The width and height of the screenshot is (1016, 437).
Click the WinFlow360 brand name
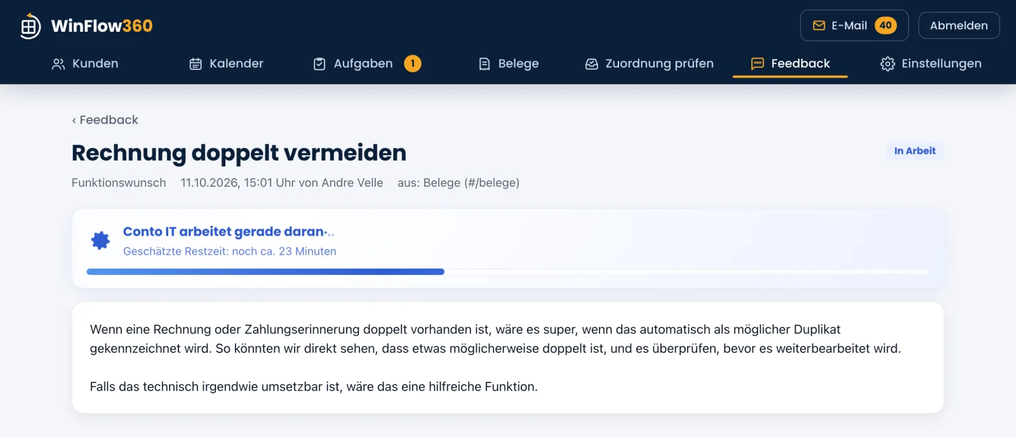pos(102,26)
